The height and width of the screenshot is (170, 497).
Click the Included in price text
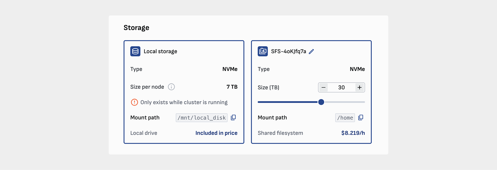pos(216,133)
